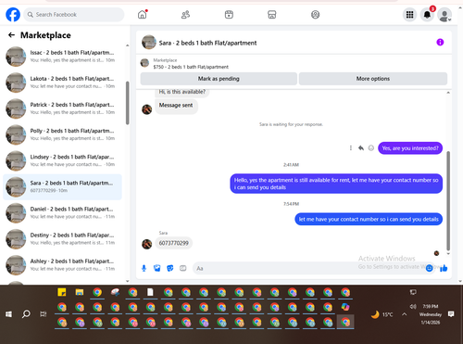The width and height of the screenshot is (463, 344).
Task: Open the Destiny conversation
Action: tap(62, 239)
